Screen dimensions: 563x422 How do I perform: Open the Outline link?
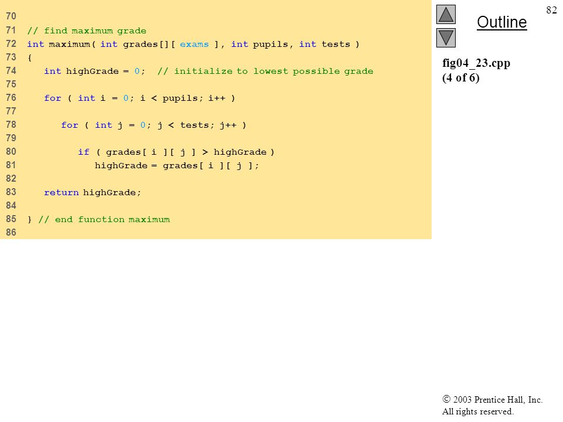click(x=501, y=22)
